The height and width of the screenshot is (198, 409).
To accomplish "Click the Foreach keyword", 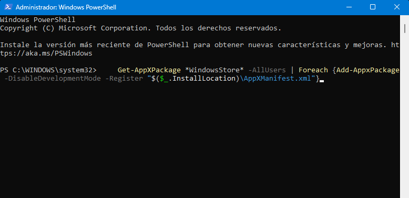I will coord(313,70).
